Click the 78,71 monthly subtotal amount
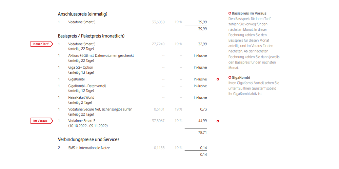The width and height of the screenshot is (339, 169). coord(202,132)
